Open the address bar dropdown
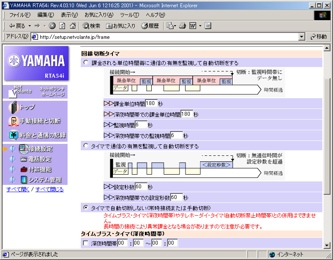Image resolution: width=333 pixels, height=260 pixels. coord(302,37)
